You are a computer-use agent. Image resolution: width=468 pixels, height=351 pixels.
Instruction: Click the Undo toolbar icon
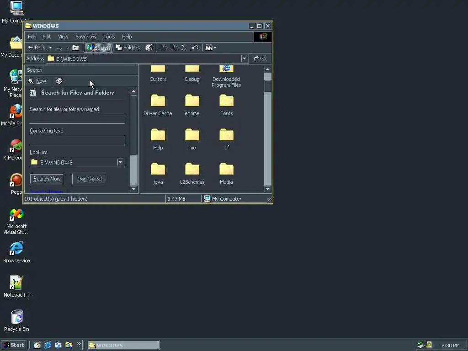(x=195, y=48)
